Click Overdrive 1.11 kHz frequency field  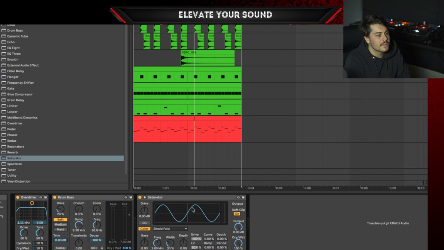click(x=24, y=223)
